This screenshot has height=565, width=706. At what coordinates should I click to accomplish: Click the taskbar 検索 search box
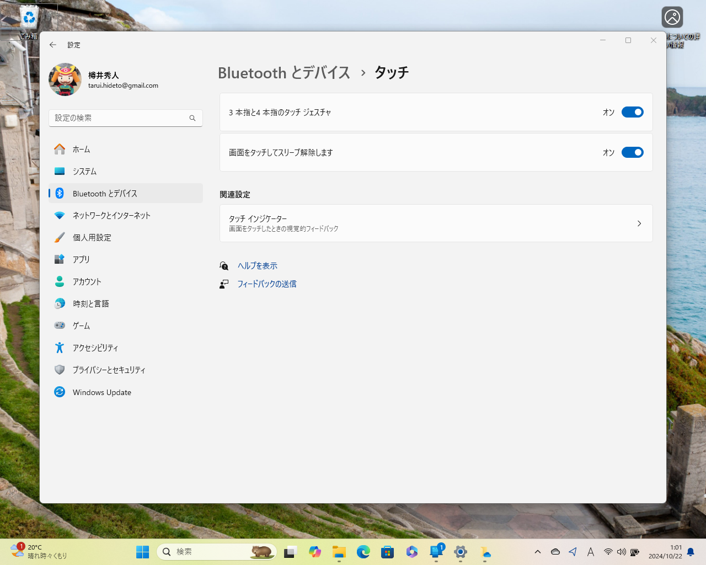[217, 552]
